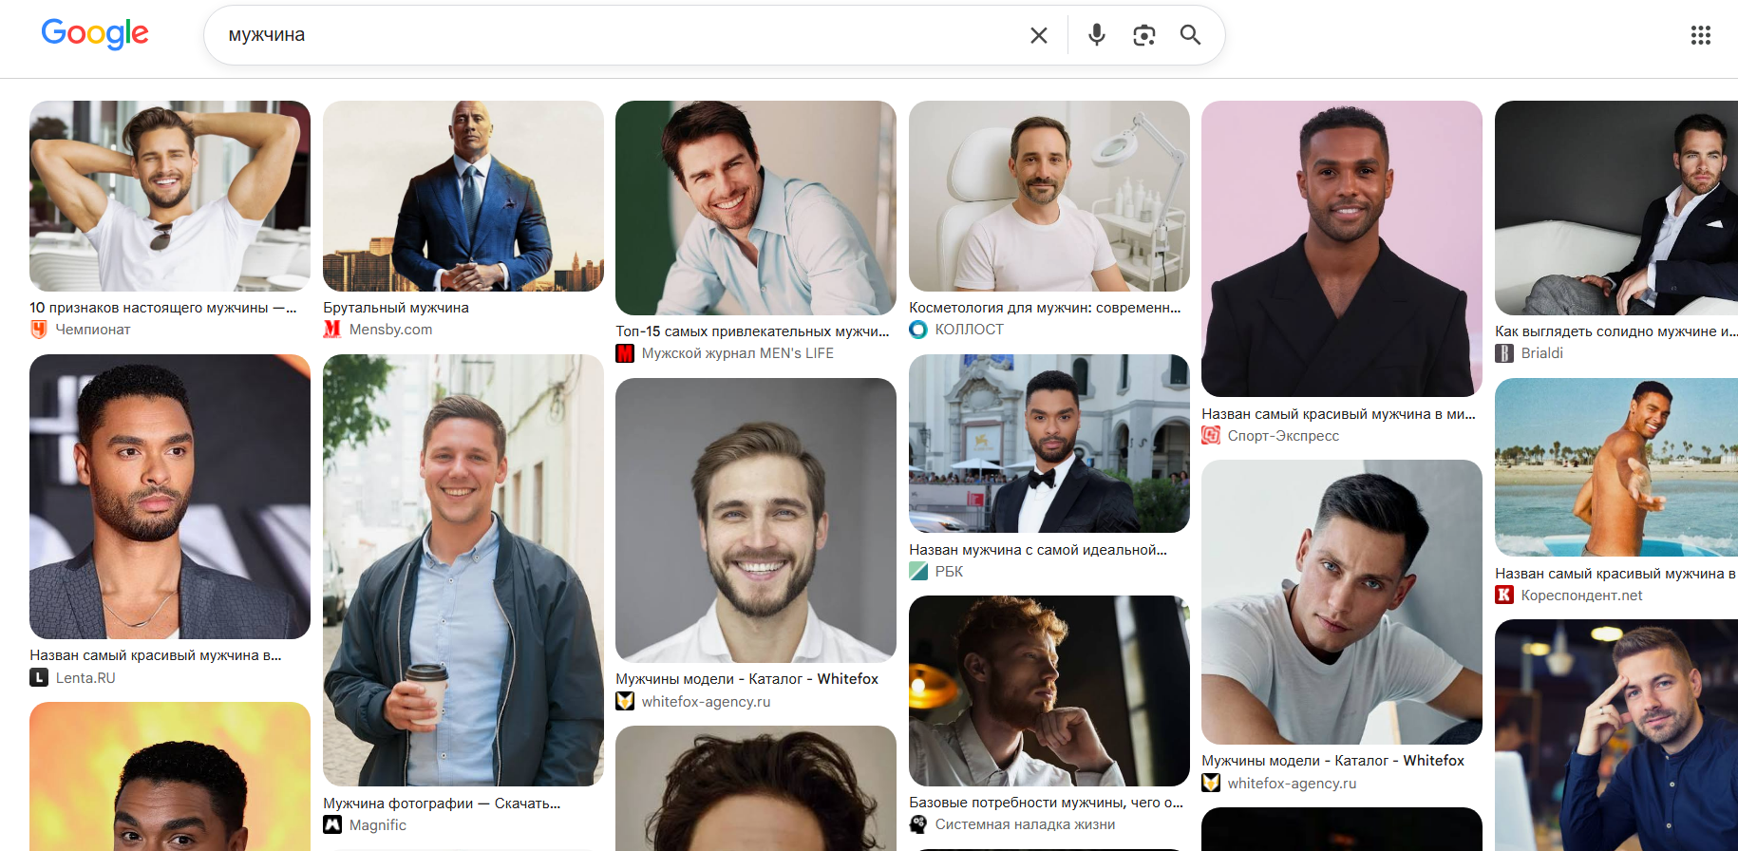Open the КОЛЛОСТ cosmetology clinic image
Screen dimensions: 1738x851
click(x=1049, y=196)
